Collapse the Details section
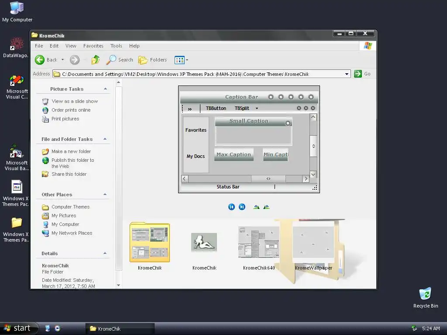The width and height of the screenshot is (447, 335). (x=105, y=253)
